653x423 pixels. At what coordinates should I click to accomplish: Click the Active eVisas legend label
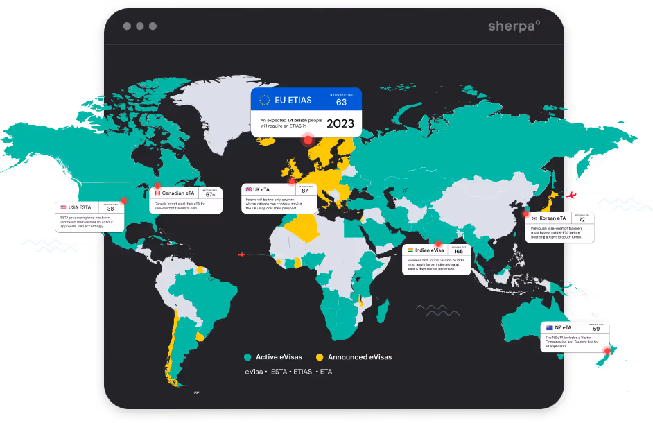[279, 357]
